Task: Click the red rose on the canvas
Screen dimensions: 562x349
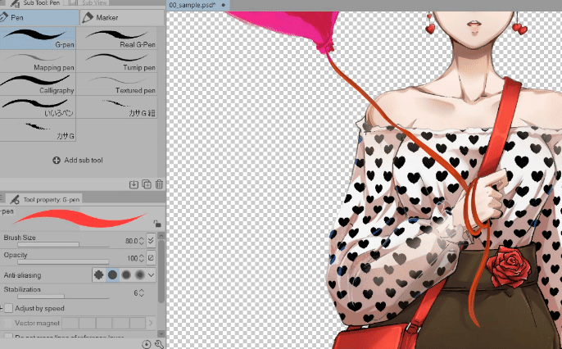Action: [x=509, y=267]
